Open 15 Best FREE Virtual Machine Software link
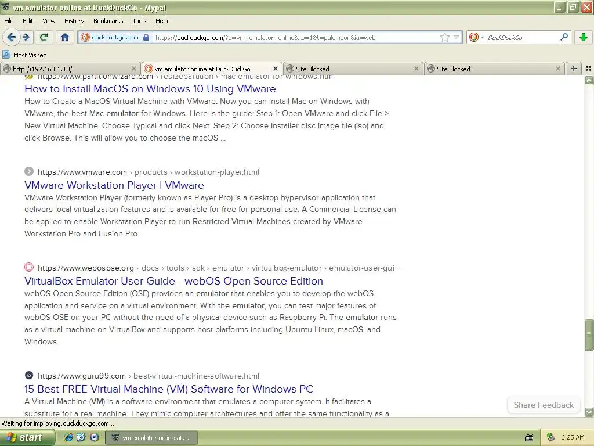This screenshot has height=446, width=594. coord(169,389)
